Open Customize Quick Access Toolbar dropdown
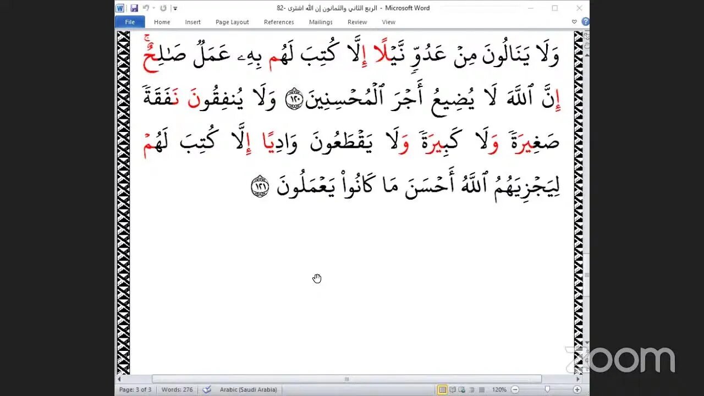Image resolution: width=704 pixels, height=396 pixels. pos(175,8)
